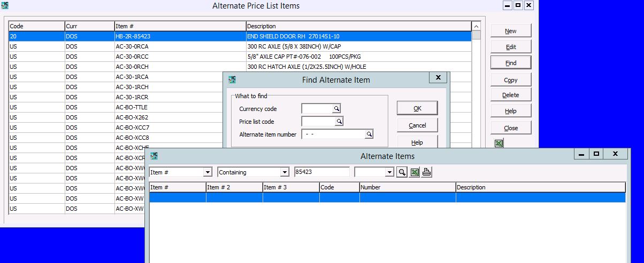Expand the "Item #" search field dropdown

tap(208, 172)
